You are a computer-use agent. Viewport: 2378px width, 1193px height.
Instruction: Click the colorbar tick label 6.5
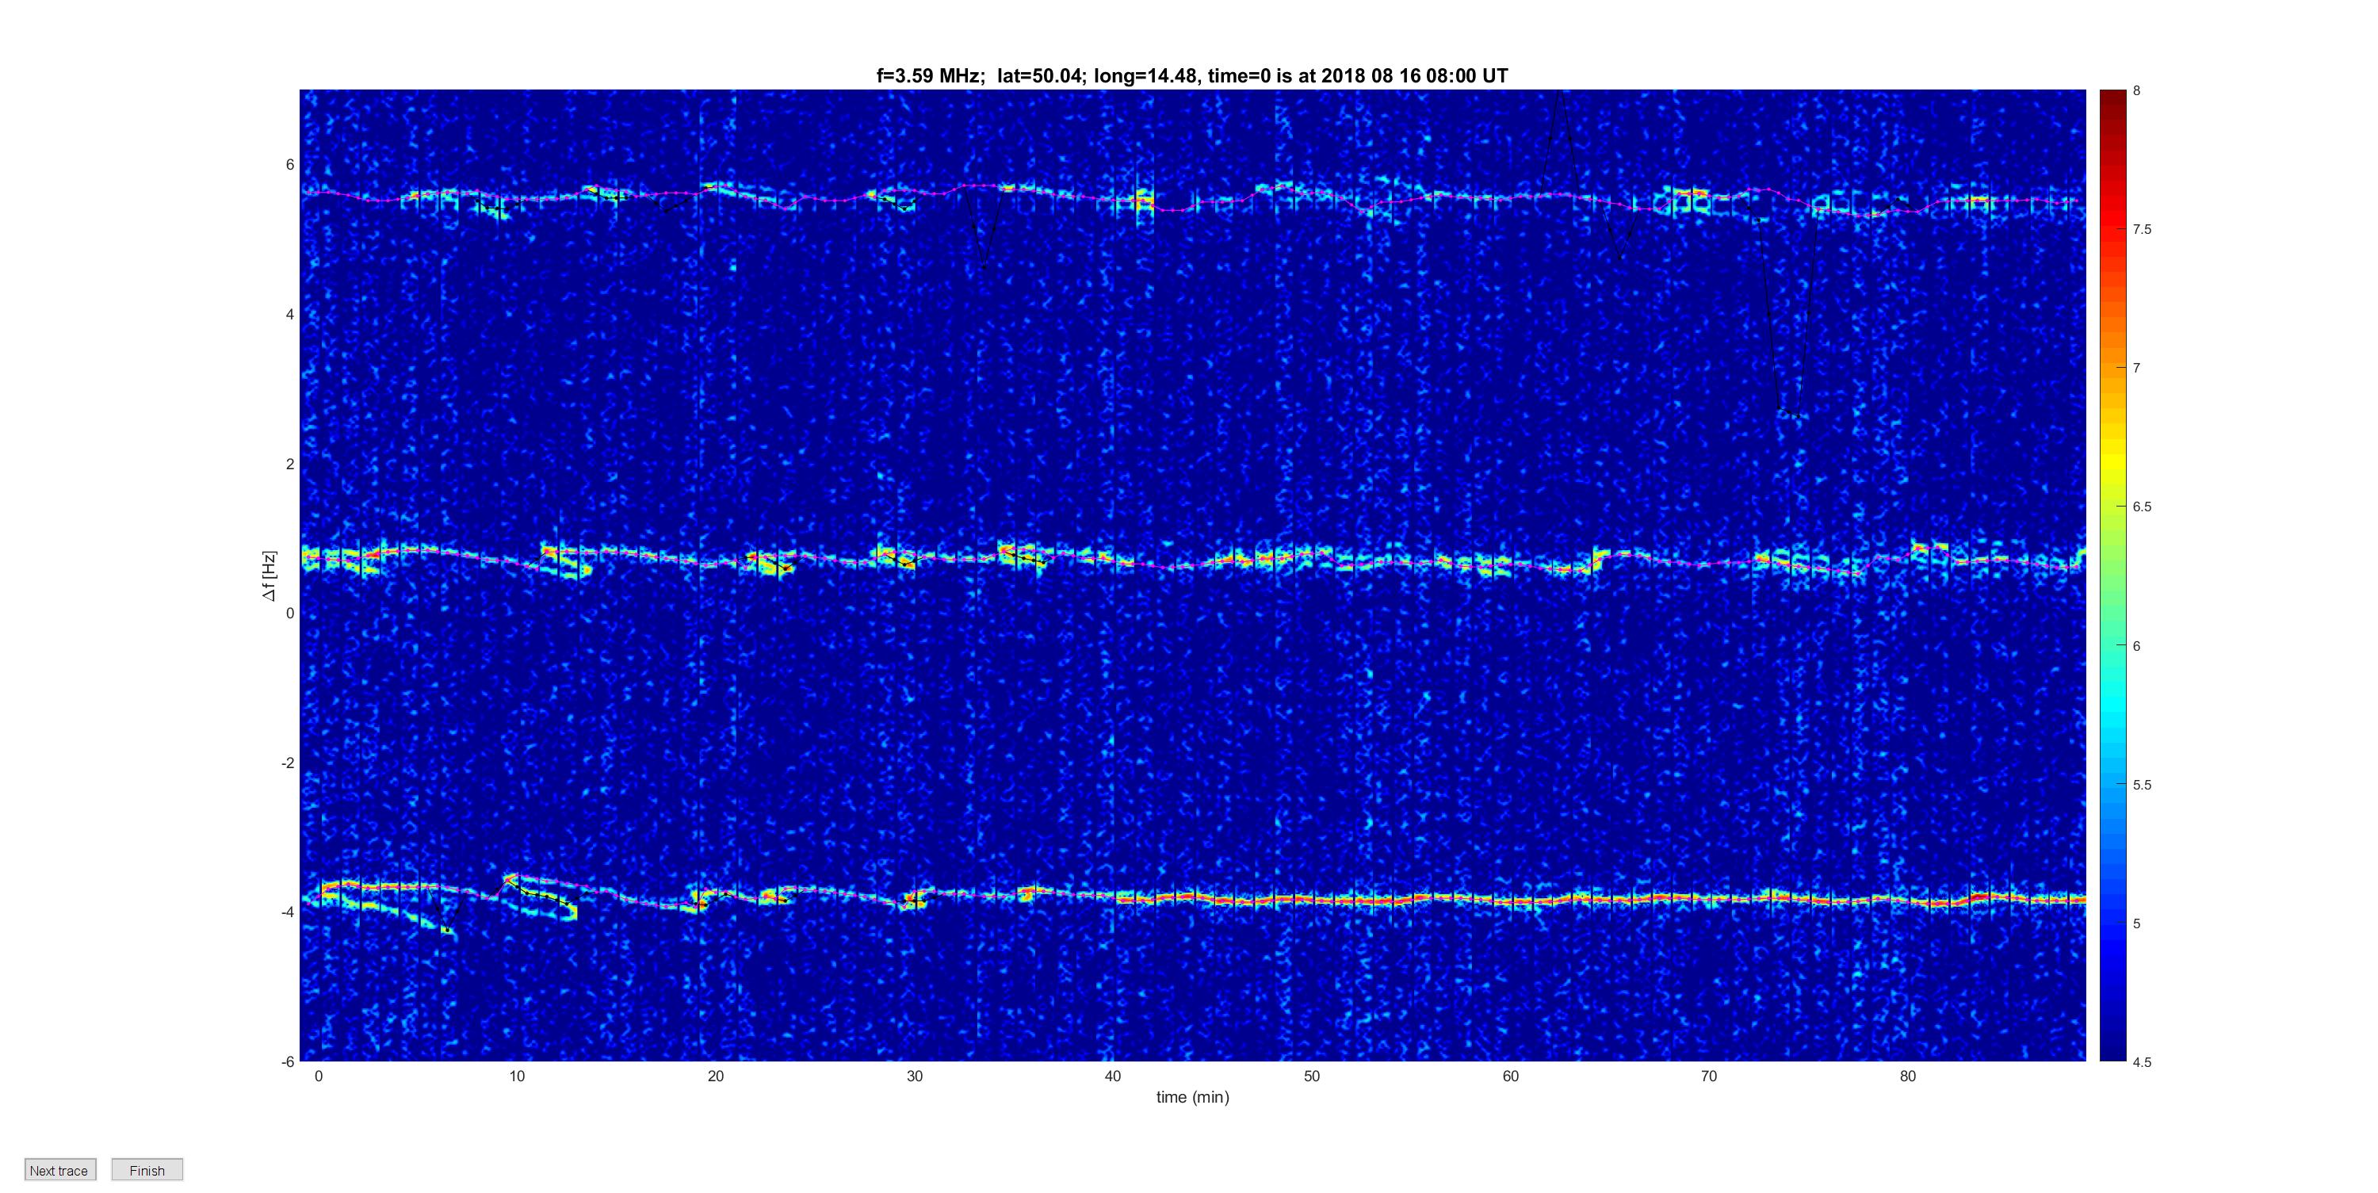2142,507
